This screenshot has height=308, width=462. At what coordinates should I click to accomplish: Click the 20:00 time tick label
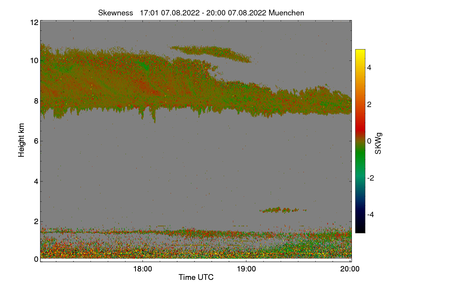pos(350,269)
